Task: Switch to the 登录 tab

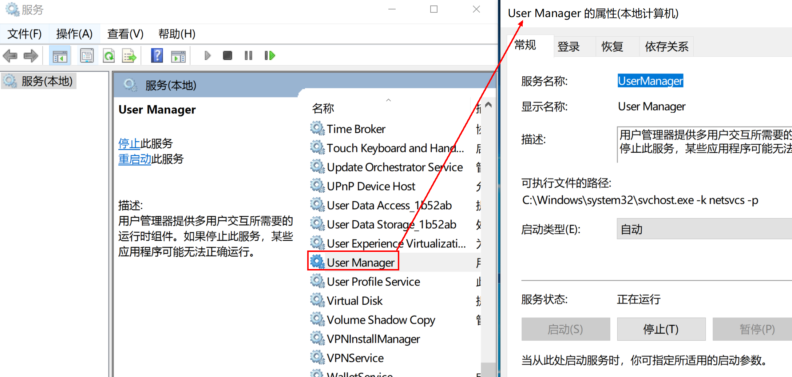Action: [x=569, y=47]
